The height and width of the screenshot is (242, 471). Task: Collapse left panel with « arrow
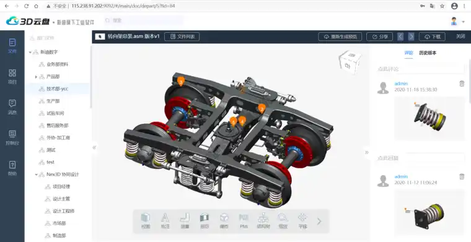[x=94, y=147]
